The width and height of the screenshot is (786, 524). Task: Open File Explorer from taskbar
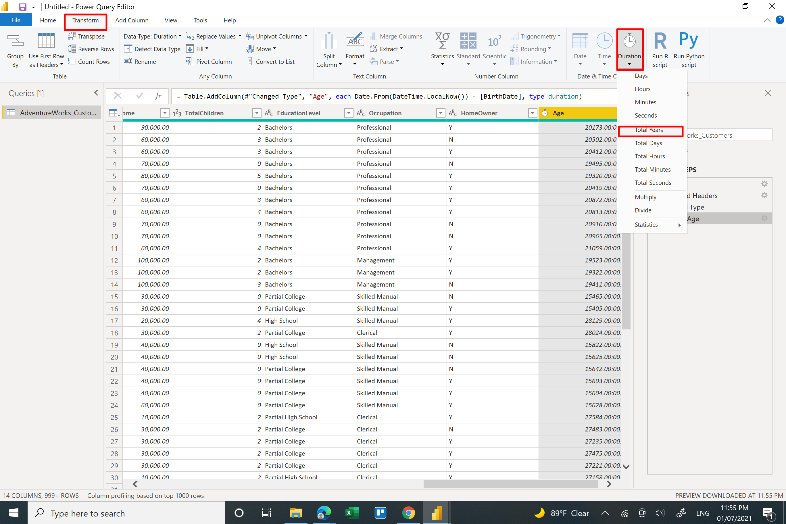click(x=296, y=513)
